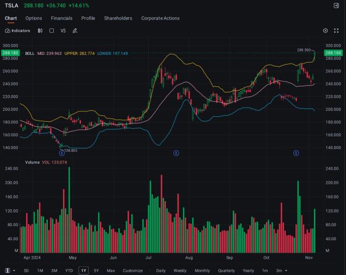Click the candlestick chart type icon
346x275 pixels.
point(40,30)
